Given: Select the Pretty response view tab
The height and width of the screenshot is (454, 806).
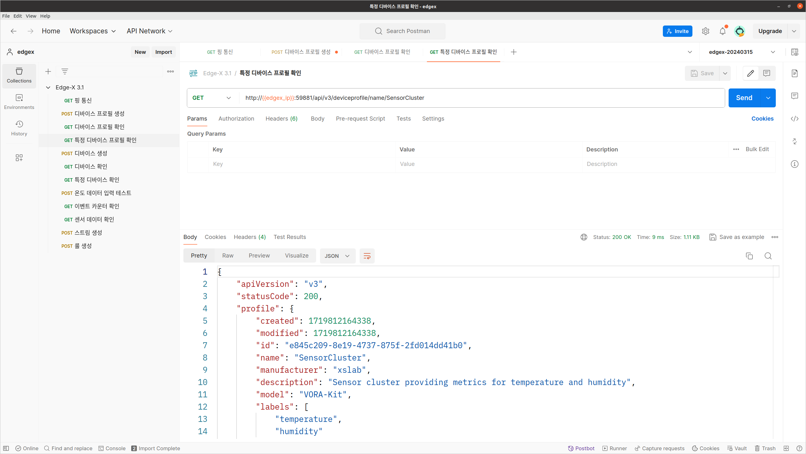Looking at the screenshot, I should point(199,256).
